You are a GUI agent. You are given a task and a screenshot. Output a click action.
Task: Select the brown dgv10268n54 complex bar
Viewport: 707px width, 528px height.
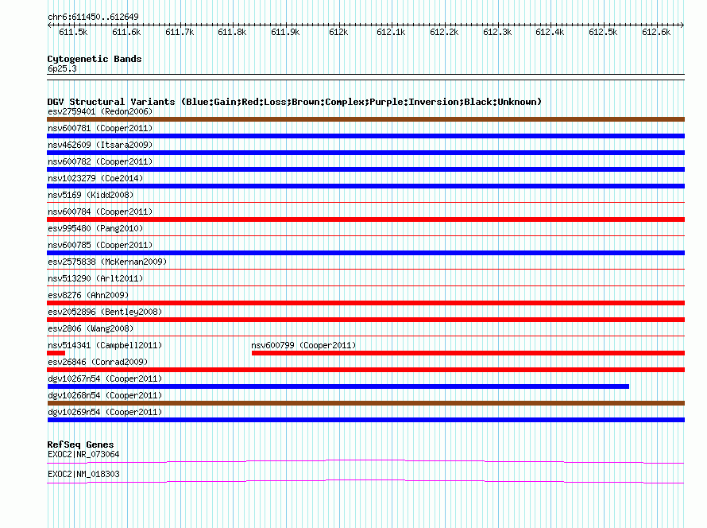click(365, 403)
